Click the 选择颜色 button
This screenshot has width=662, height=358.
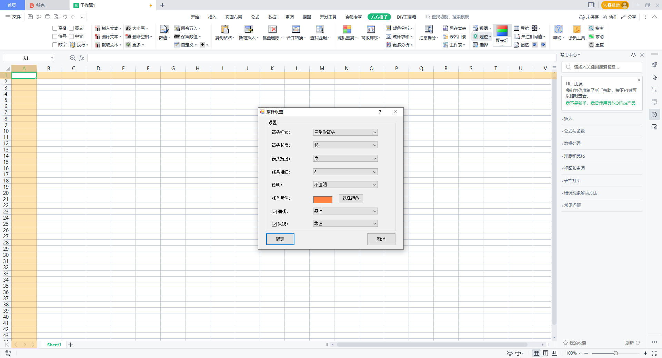click(351, 199)
